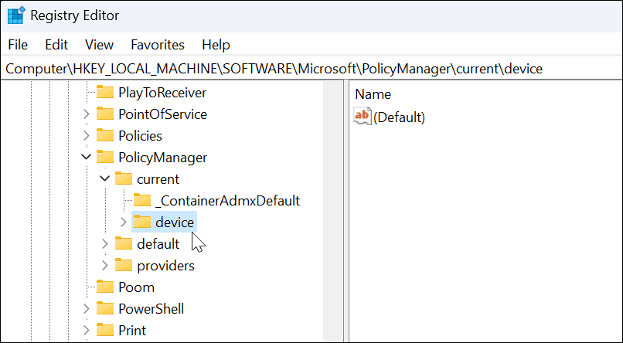Click the Registry Editor app icon
The image size is (623, 343).
[x=15, y=15]
